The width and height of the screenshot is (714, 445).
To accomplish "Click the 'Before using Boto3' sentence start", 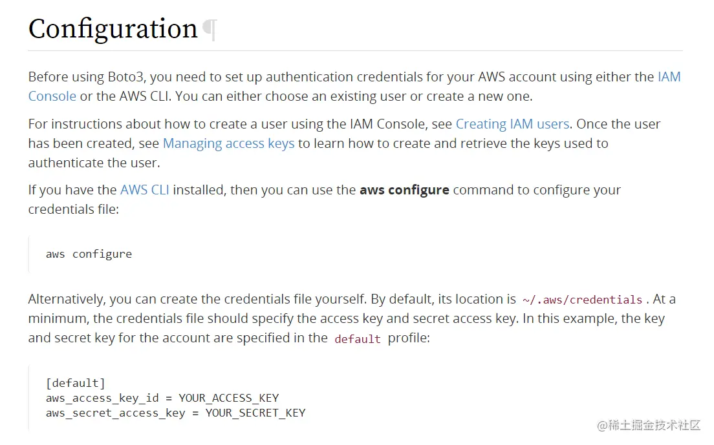I will point(85,77).
